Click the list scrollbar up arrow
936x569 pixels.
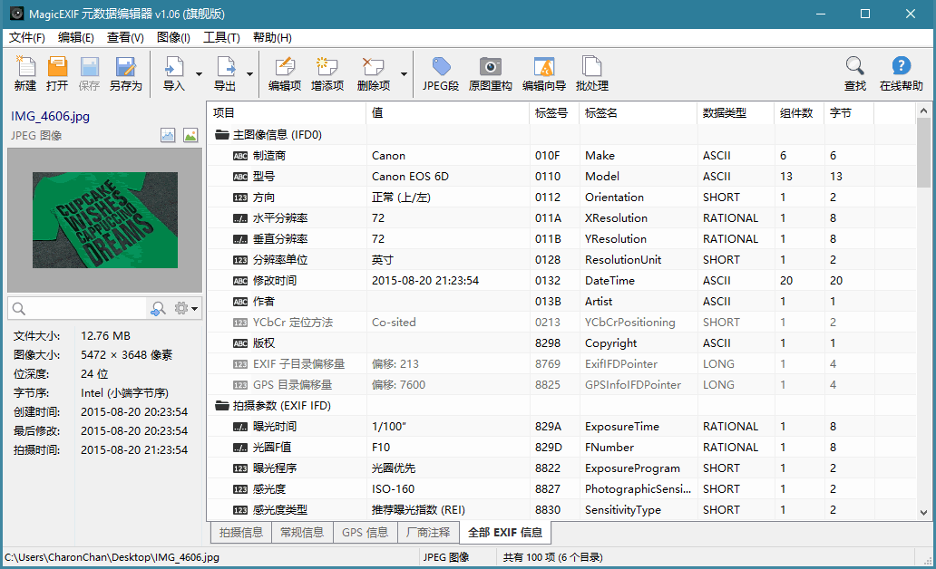[x=923, y=111]
